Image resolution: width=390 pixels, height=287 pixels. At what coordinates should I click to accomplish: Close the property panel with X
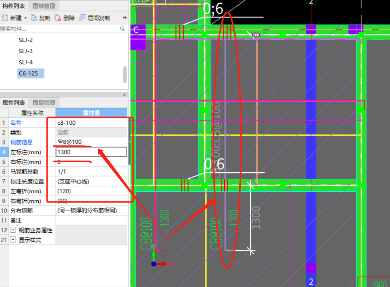[x=124, y=95]
